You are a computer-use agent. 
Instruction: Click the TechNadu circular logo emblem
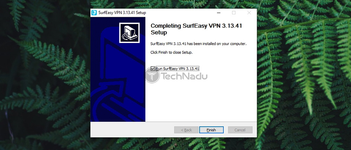click(x=152, y=76)
